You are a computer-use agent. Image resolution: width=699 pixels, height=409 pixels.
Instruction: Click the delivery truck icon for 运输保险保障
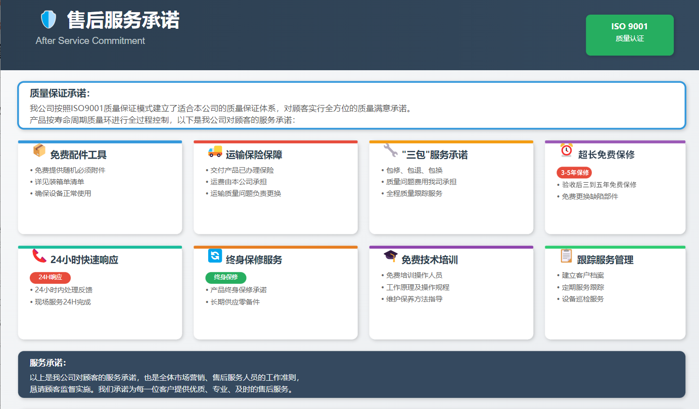pos(215,151)
